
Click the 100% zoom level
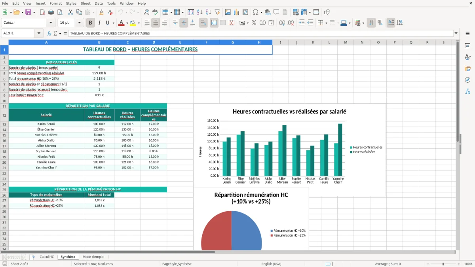point(468,264)
